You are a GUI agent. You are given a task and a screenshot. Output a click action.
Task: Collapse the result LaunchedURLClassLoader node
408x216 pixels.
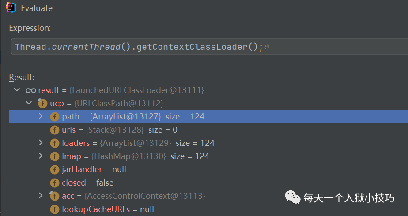[17, 90]
